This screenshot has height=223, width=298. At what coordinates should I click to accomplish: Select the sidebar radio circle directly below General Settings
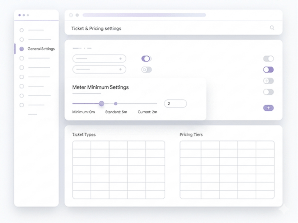(x=22, y=58)
